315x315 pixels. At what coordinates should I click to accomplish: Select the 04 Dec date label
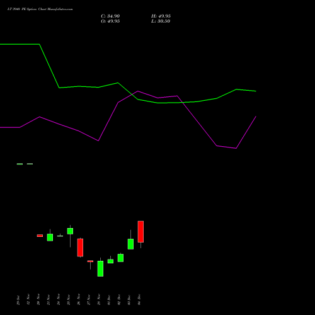tap(139, 300)
